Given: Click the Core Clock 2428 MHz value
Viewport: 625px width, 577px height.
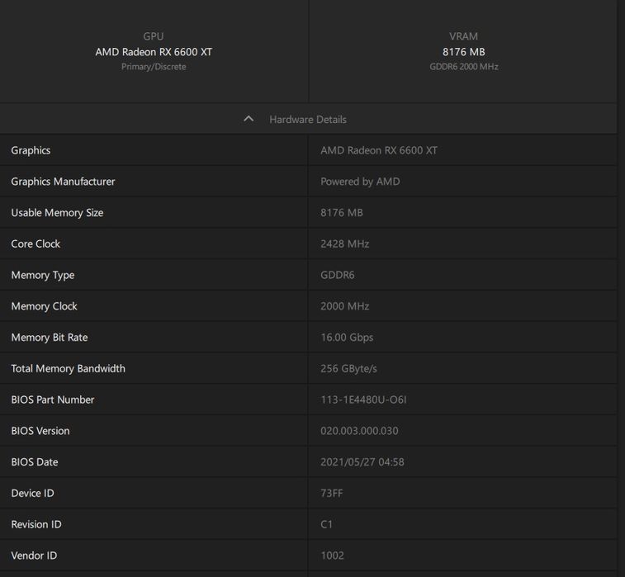Looking at the screenshot, I should 344,244.
